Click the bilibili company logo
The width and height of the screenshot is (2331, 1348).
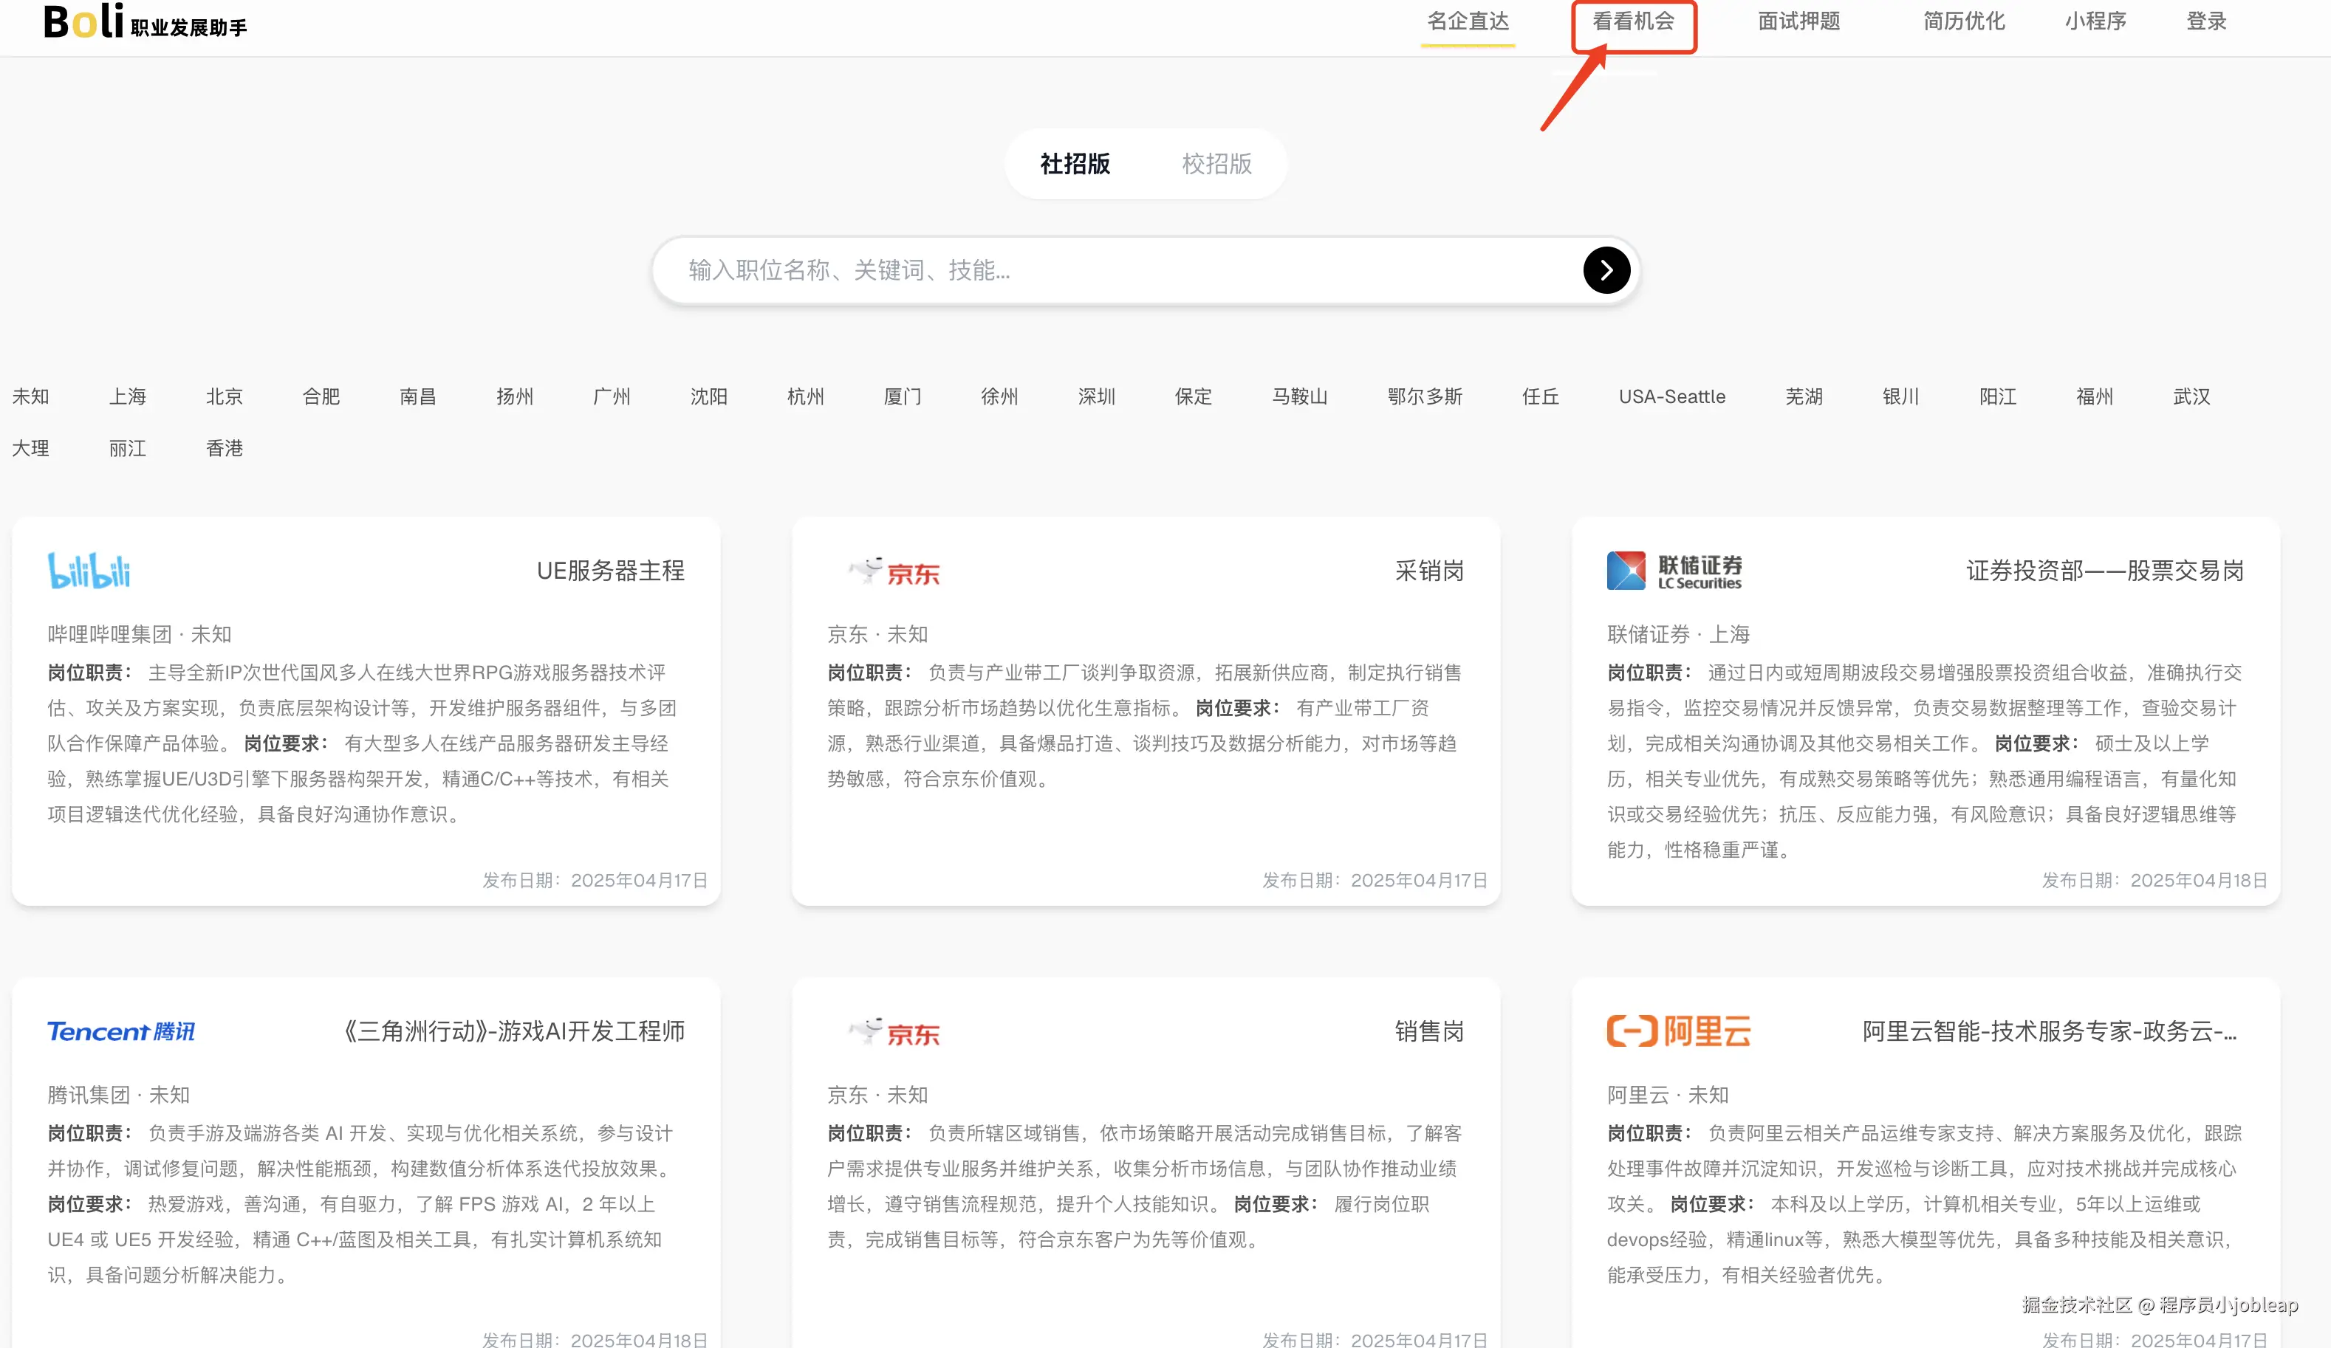pos(89,571)
